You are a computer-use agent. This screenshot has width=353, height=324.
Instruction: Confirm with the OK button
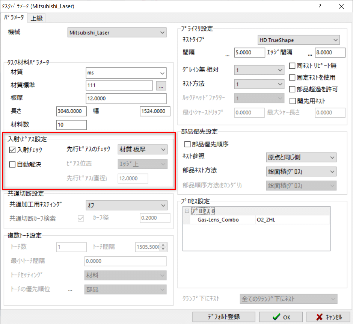click(281, 317)
